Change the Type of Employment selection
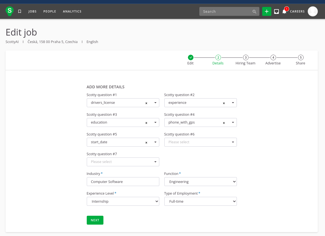Viewport: 325px width, 236px height. click(x=200, y=201)
